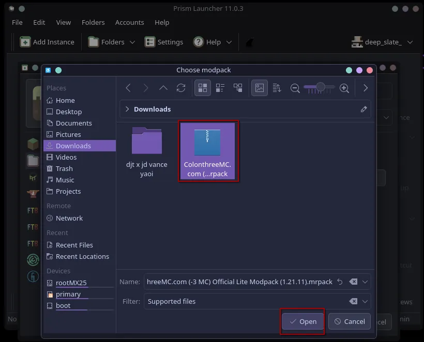The image size is (424, 342).
Task: Click Add Instance toolbar button
Action: [x=47, y=42]
